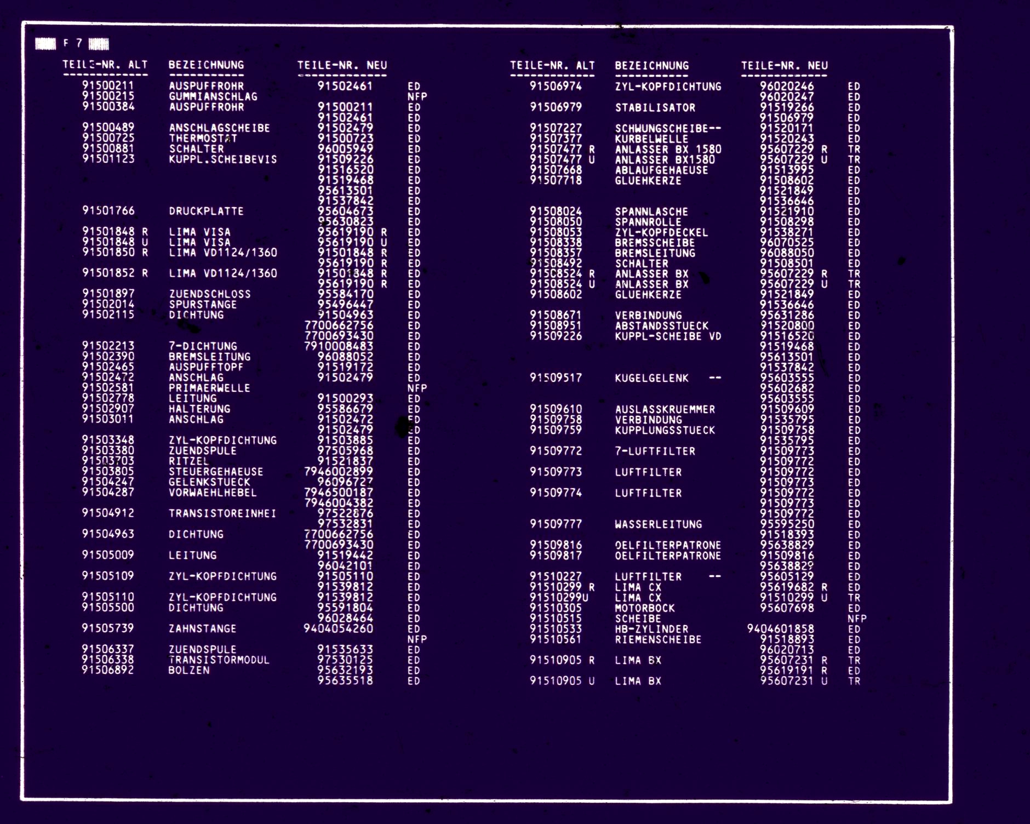
Task: Click the GUMMIANSCHLAG description
Action: 213,96
